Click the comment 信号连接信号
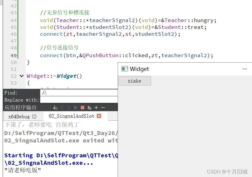The height and width of the screenshot is (177, 252). pos(59,48)
